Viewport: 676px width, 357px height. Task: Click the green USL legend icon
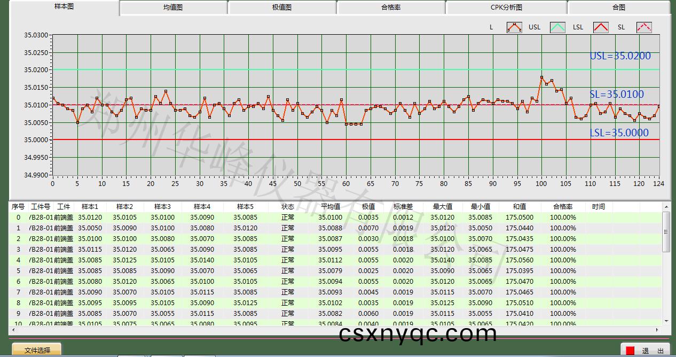557,27
